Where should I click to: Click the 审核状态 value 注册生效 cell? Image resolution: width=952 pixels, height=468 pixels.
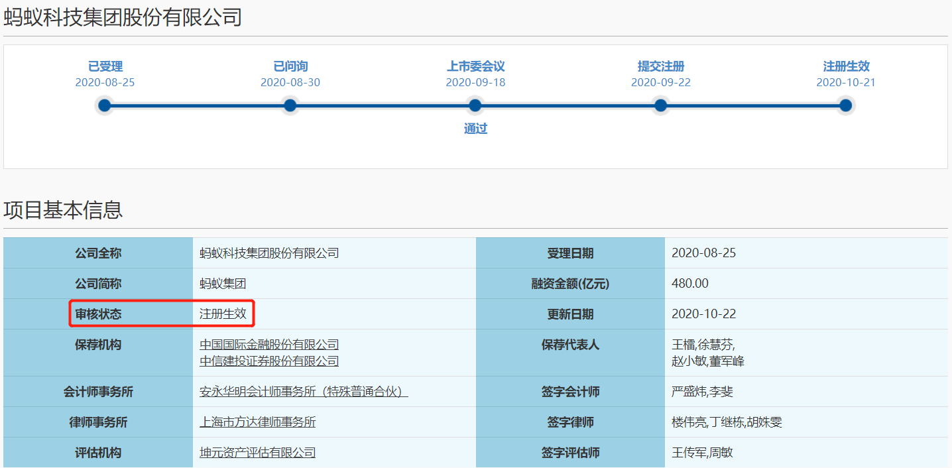tap(223, 314)
